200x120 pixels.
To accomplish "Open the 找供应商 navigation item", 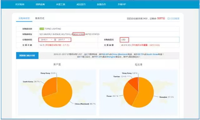I will [x=40, y=4].
